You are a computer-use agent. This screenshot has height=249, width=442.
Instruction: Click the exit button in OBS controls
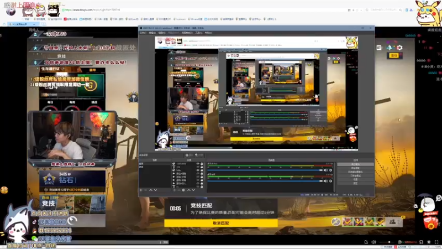point(355,183)
